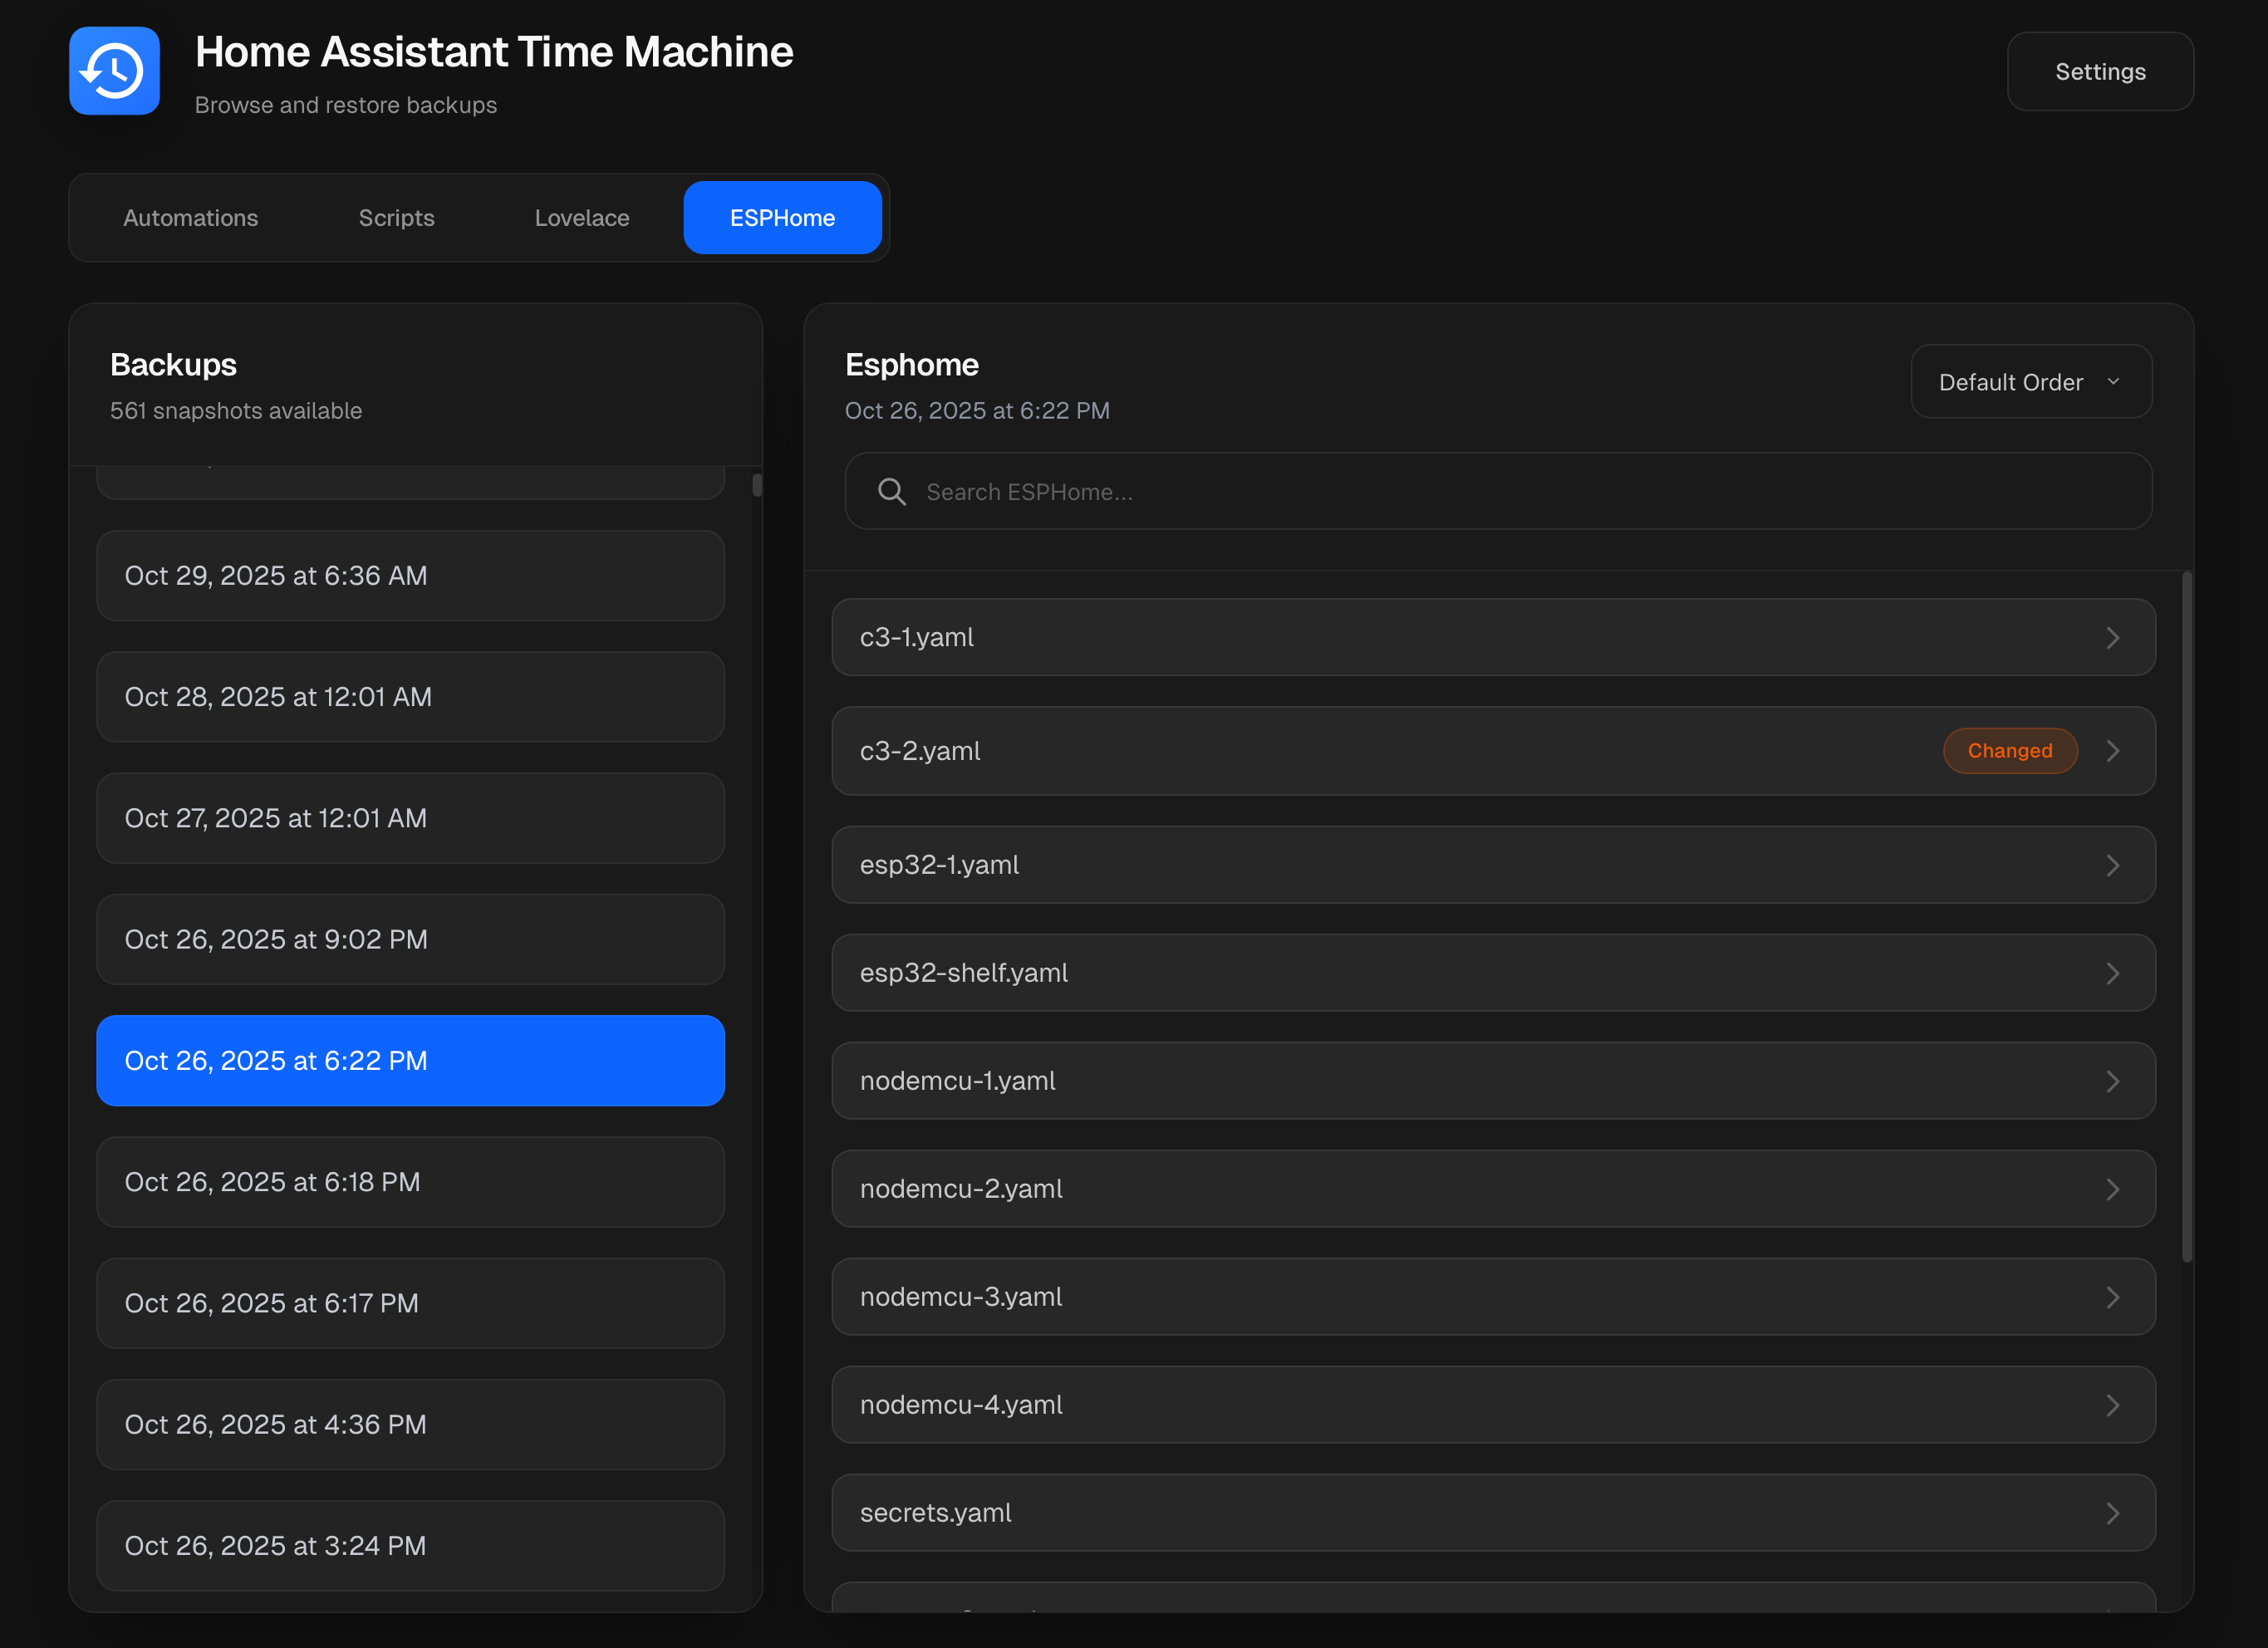The image size is (2268, 1648).
Task: Switch to the Automations tab
Action: coord(190,218)
